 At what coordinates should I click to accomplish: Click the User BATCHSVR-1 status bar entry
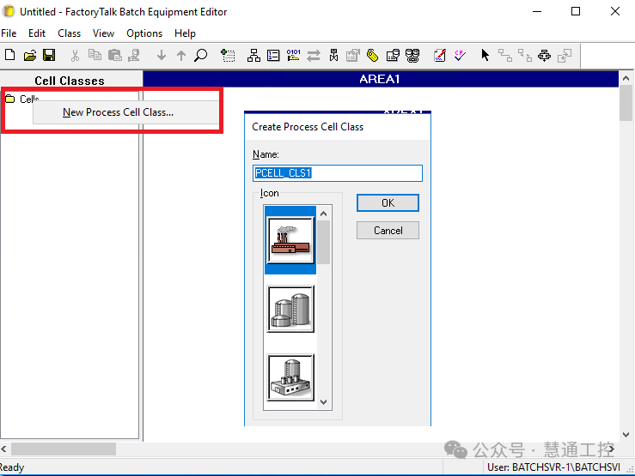pos(553,467)
